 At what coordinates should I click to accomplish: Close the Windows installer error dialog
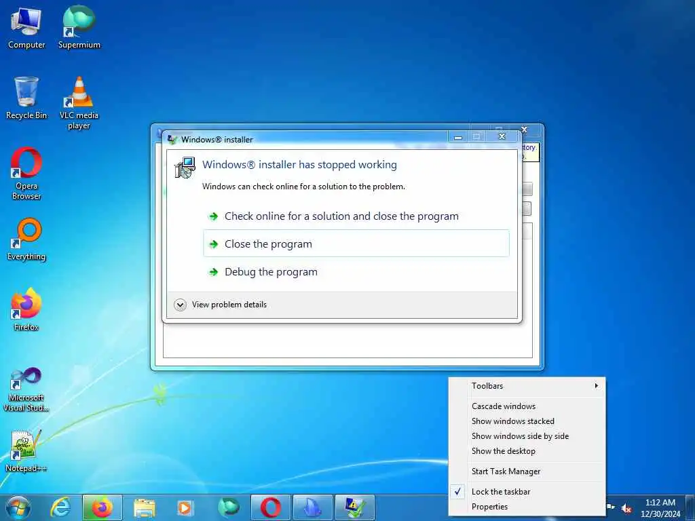[x=502, y=136]
